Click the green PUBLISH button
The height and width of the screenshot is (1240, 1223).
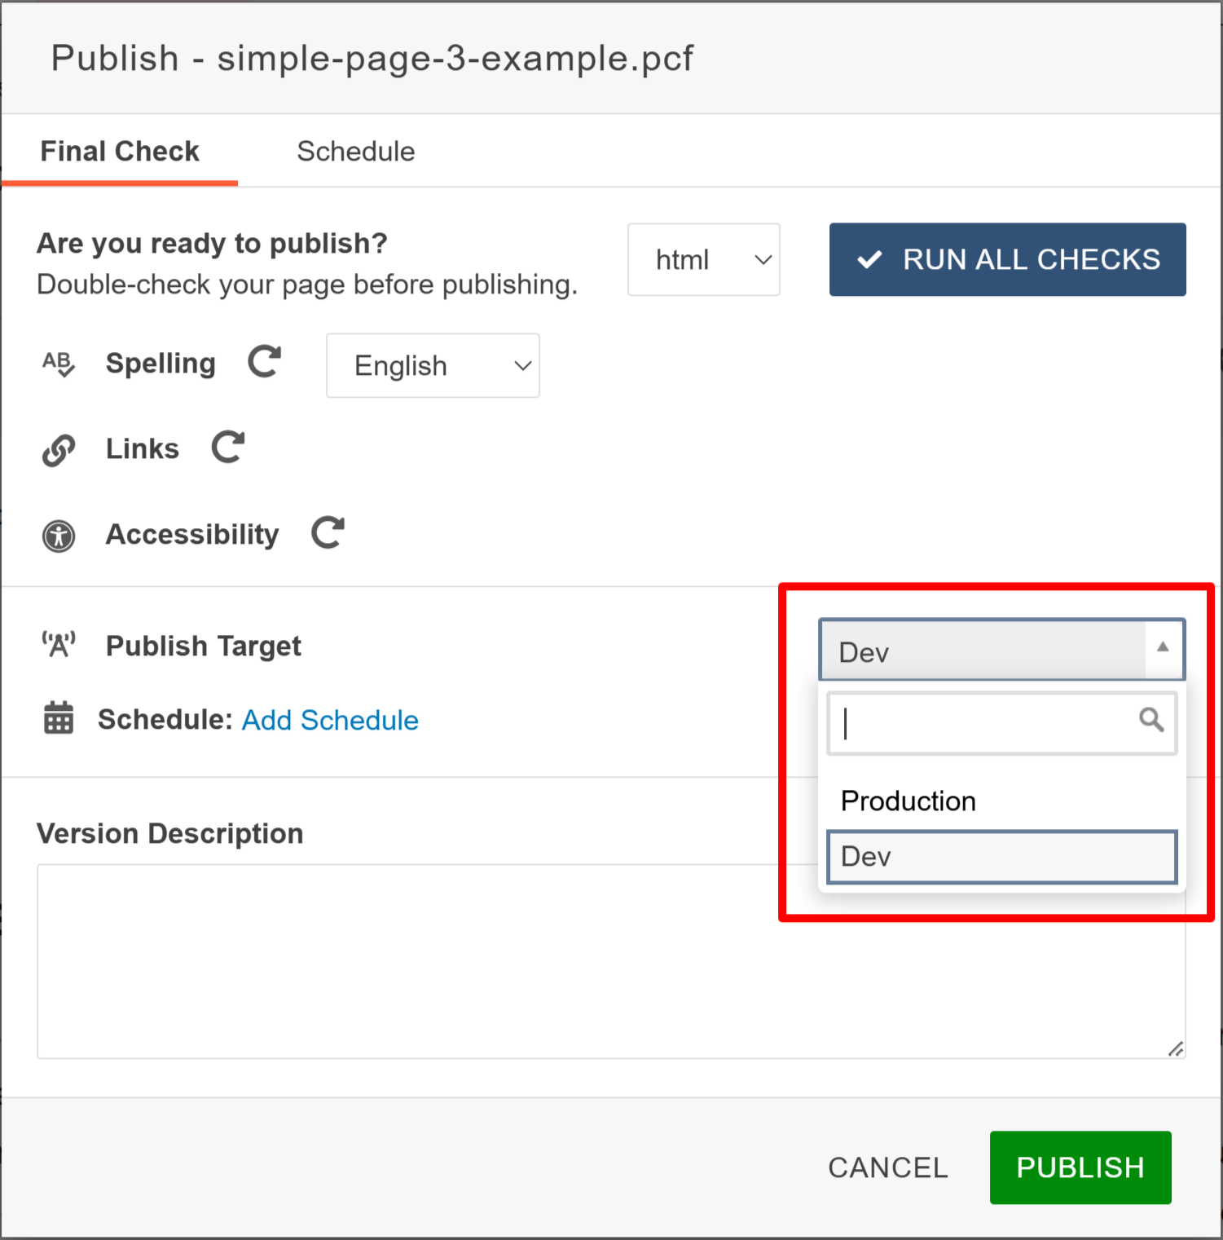[1080, 1167]
